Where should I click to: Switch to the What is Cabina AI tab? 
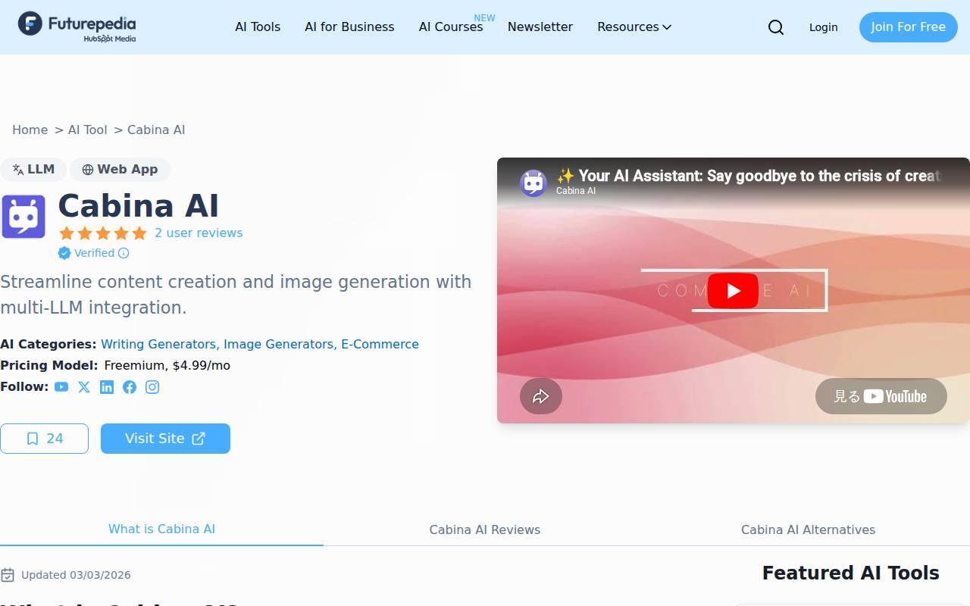pos(161,529)
